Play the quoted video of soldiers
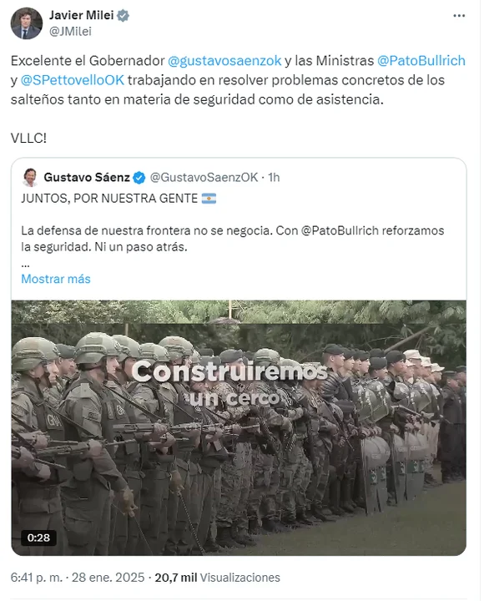 coord(239,427)
